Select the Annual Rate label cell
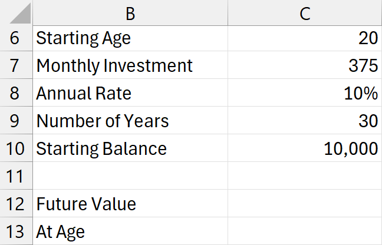 [130, 93]
